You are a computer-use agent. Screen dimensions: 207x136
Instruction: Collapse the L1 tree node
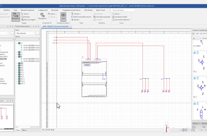(x=17, y=43)
